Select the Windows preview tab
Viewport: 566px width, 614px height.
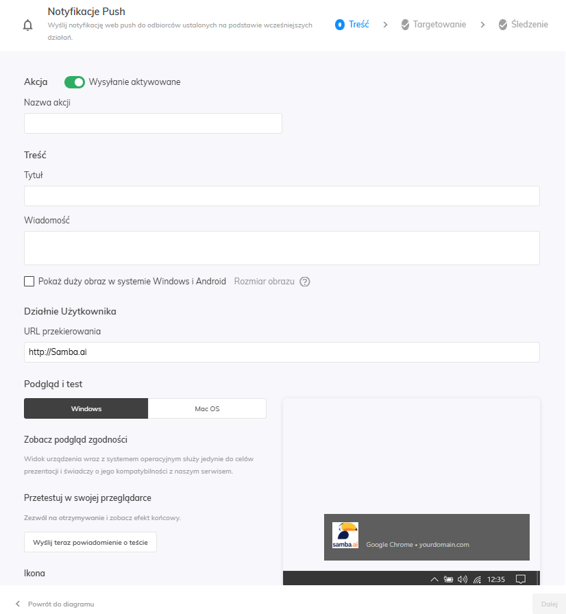tap(86, 408)
